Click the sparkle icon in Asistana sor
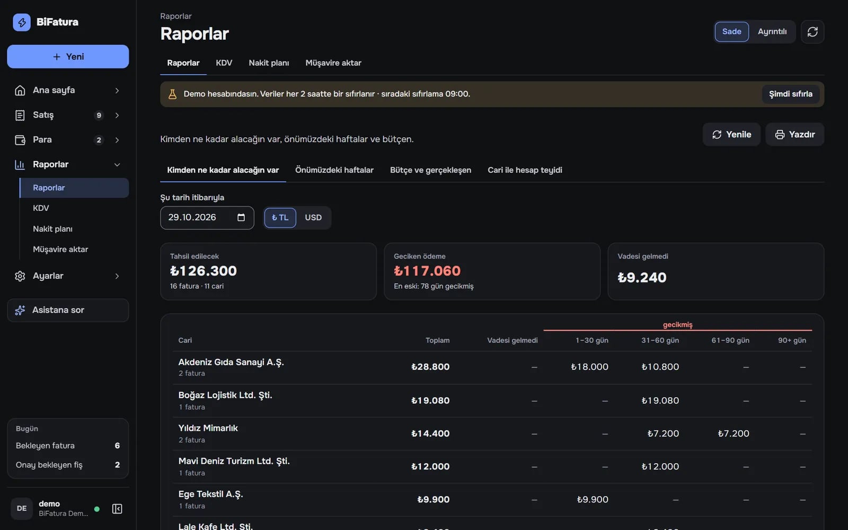The width and height of the screenshot is (848, 530). pyautogui.click(x=20, y=311)
